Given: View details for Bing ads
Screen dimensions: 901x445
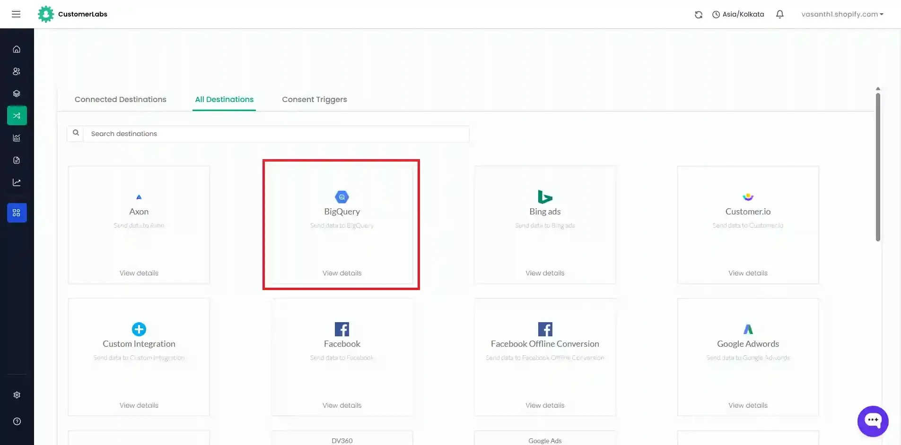Looking at the screenshot, I should click(x=545, y=273).
